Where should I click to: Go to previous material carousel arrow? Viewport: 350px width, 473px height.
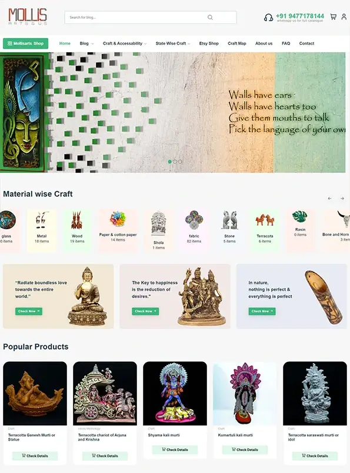point(330,199)
